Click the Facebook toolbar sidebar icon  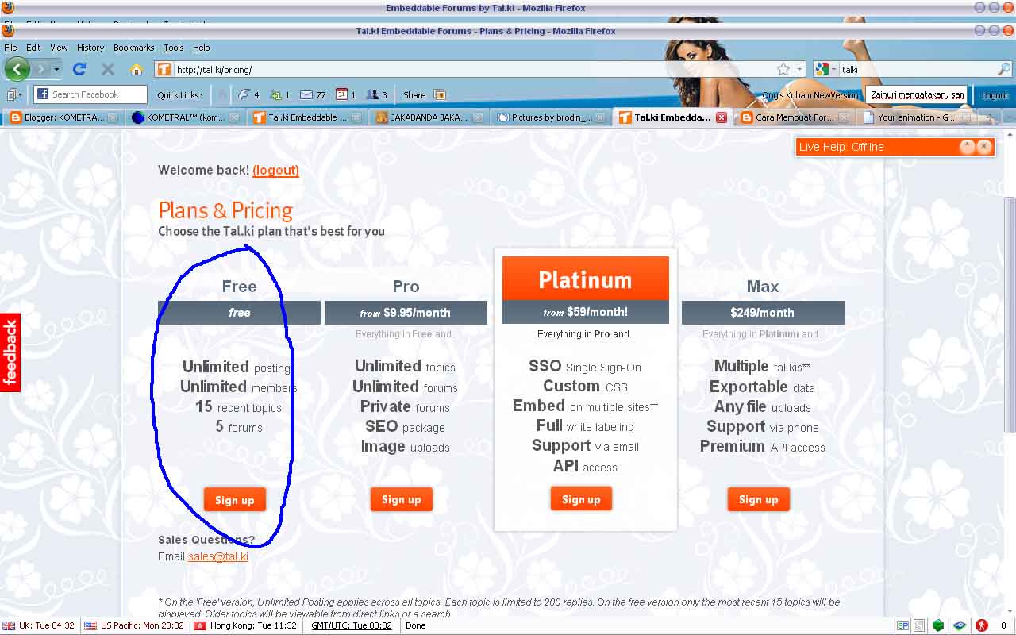[x=13, y=94]
